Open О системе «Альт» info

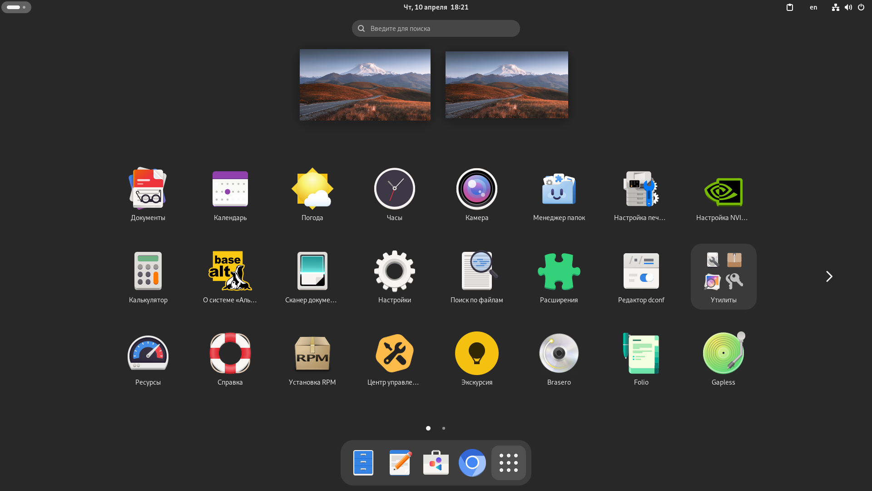pyautogui.click(x=230, y=276)
